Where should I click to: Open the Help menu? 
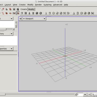click(x=66, y=5)
